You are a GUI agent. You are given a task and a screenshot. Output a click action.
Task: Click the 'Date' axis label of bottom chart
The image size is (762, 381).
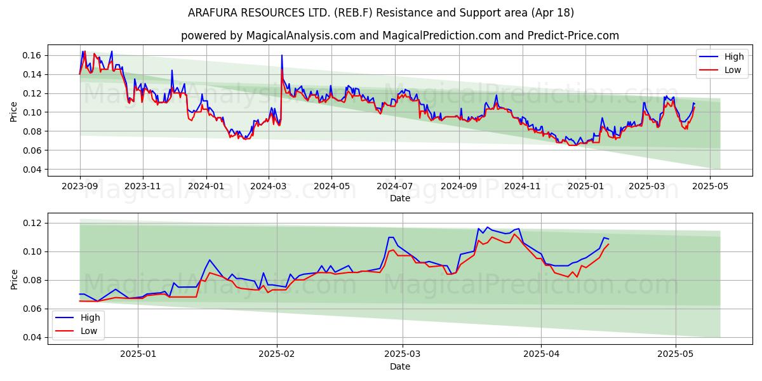[x=400, y=366]
